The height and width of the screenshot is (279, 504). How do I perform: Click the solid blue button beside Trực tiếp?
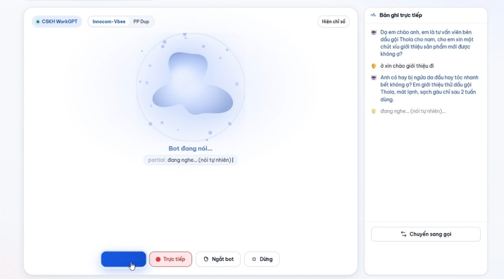tap(124, 259)
